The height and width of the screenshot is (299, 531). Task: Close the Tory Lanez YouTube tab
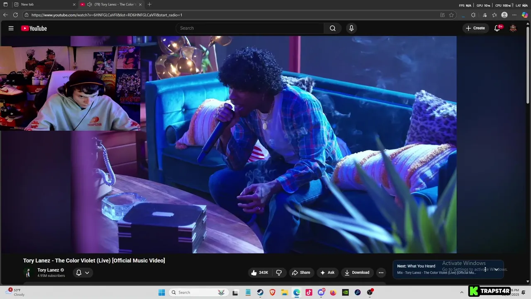[140, 4]
